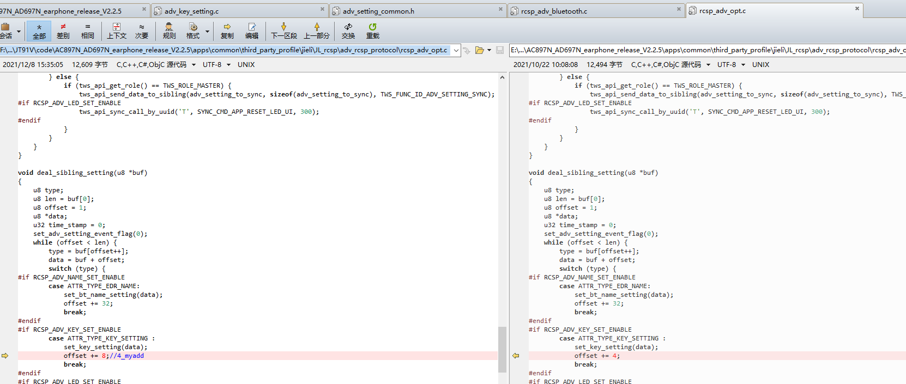The width and height of the screenshot is (906, 384).
Task: Open the right pane file type dropdown
Action: tap(708, 65)
